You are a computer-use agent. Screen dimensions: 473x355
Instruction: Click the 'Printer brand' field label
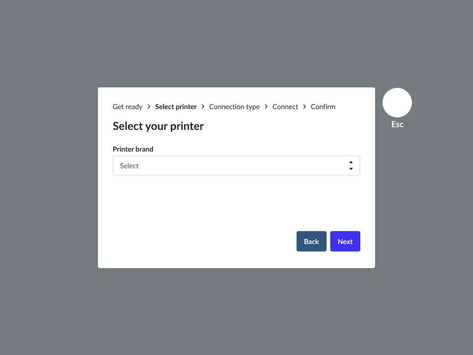[x=133, y=149]
